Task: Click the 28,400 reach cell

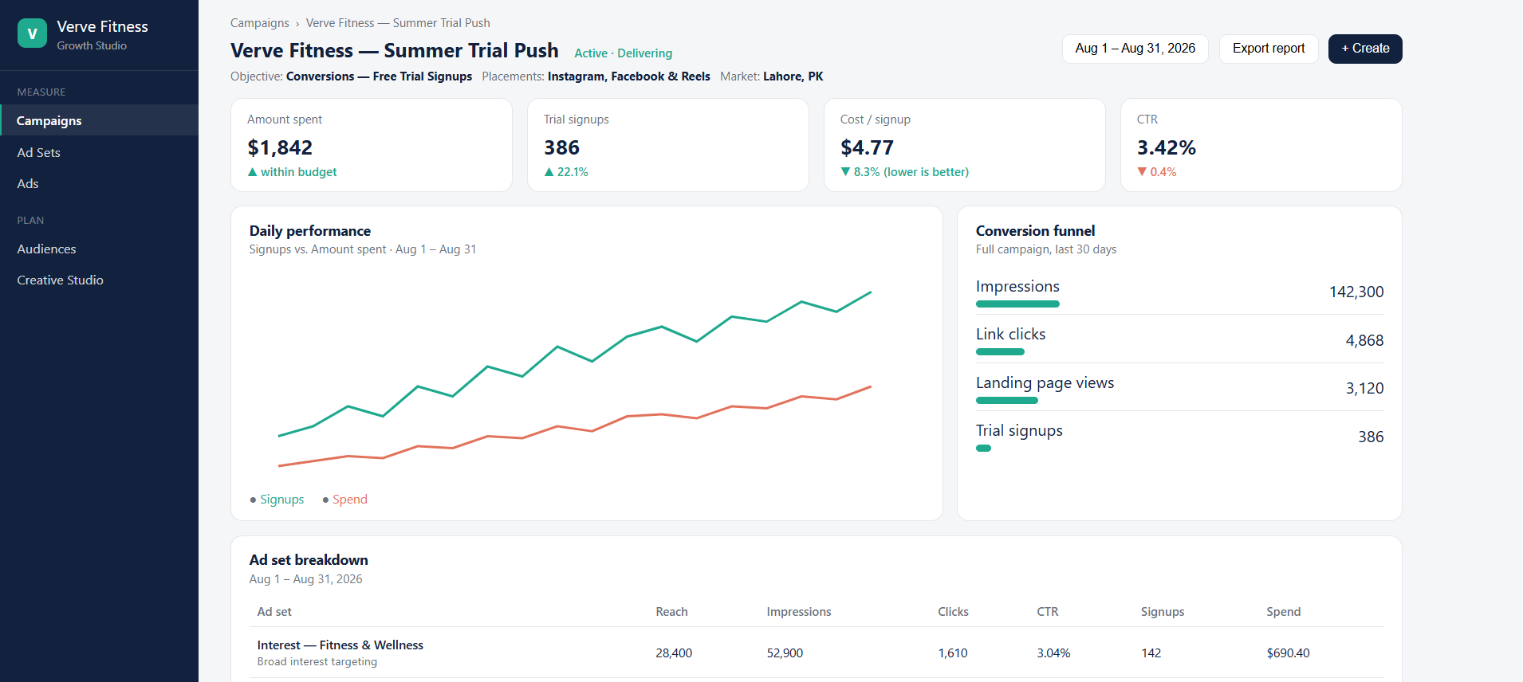Action: coord(674,653)
